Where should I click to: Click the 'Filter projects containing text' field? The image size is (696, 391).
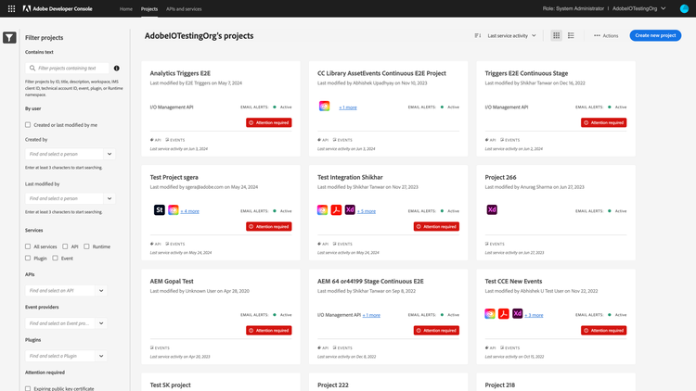pos(72,68)
